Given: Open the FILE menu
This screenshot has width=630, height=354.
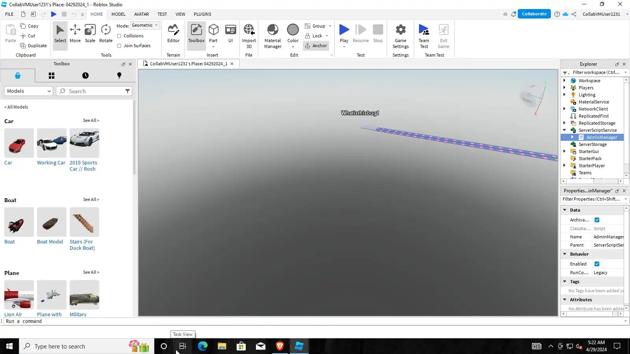Looking at the screenshot, I should 9,14.
